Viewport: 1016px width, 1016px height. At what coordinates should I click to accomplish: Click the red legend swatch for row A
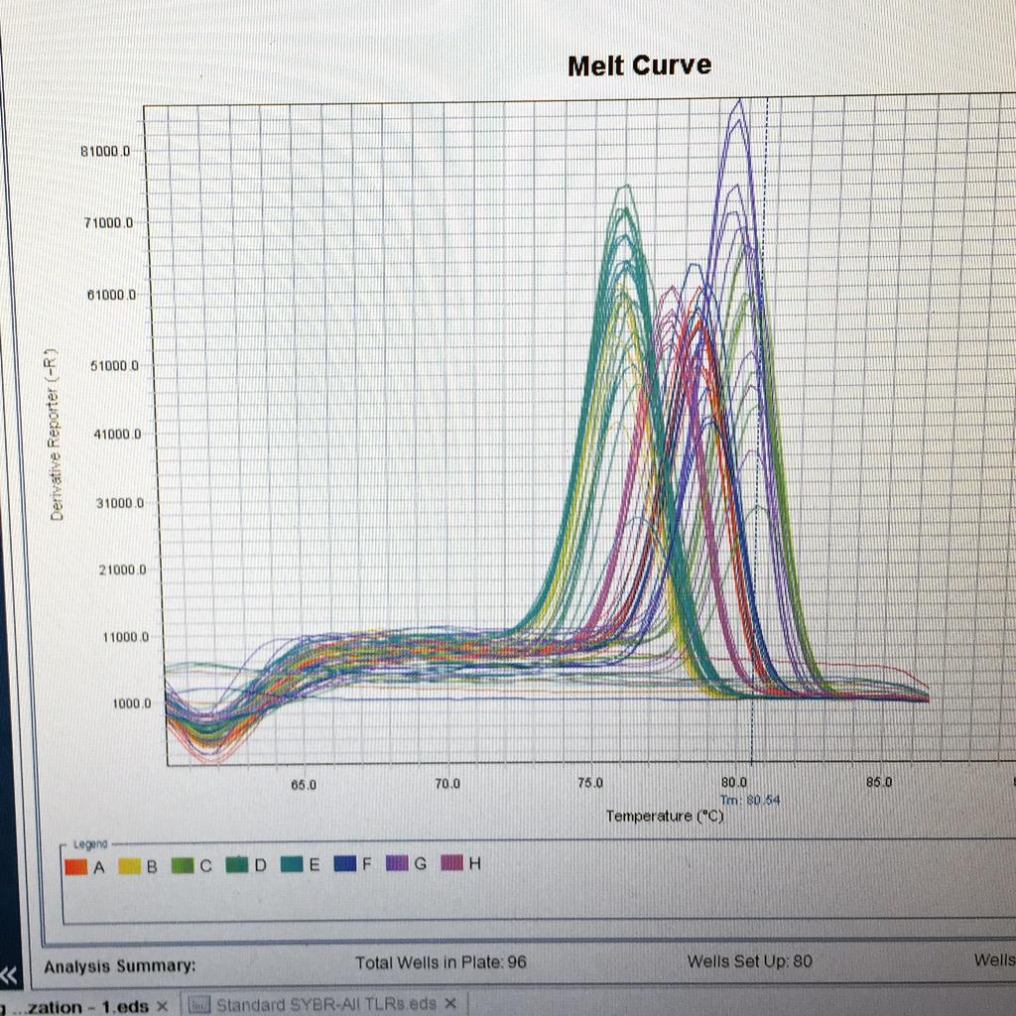[76, 866]
